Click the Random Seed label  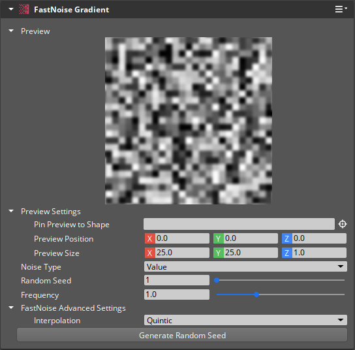46,280
